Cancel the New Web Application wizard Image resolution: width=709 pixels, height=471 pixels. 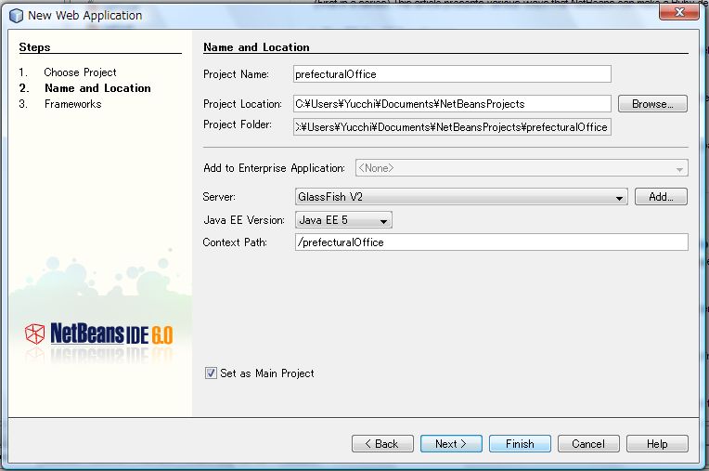coord(588,444)
